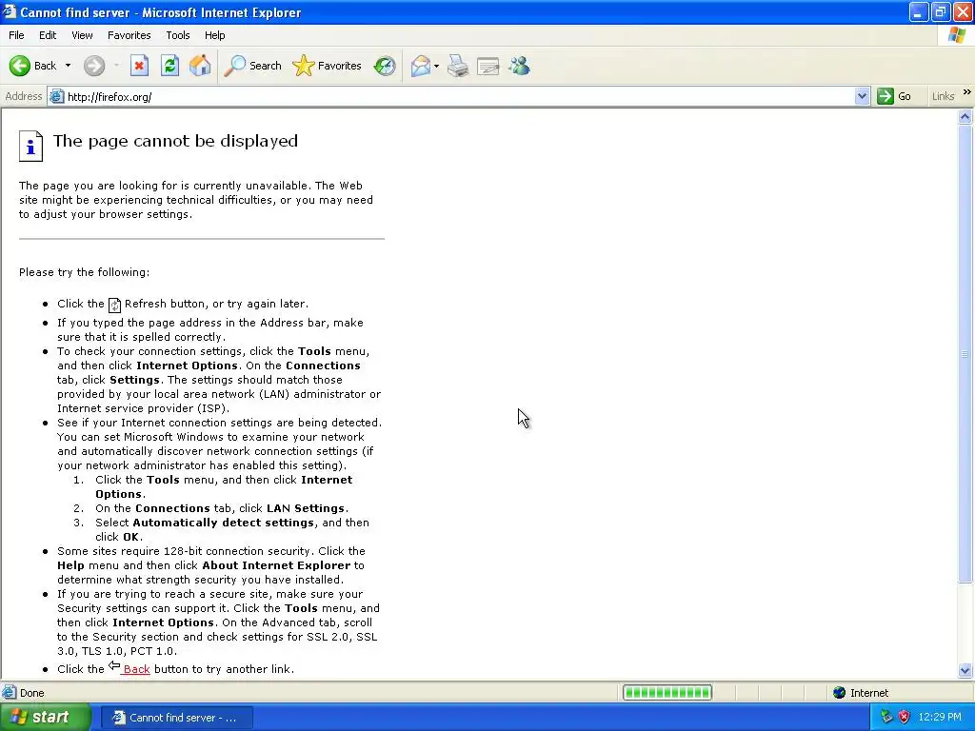
Task: Click the scrollbar down arrow
Action: pyautogui.click(x=965, y=670)
